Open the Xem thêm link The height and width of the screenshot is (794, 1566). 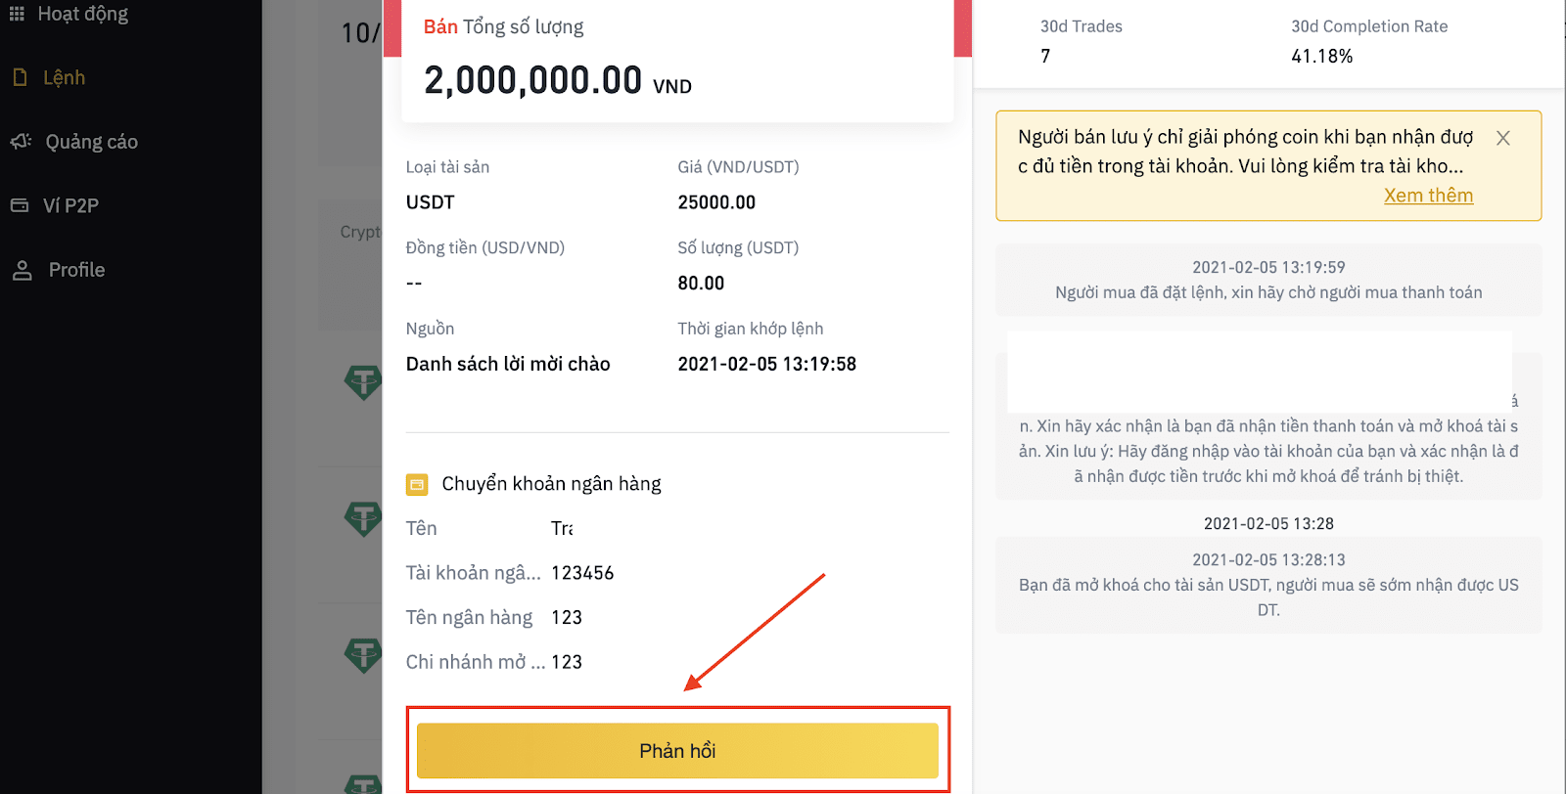point(1428,196)
